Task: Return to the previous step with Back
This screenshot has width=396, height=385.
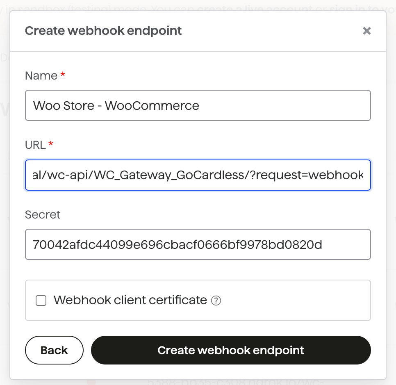Action: point(54,350)
